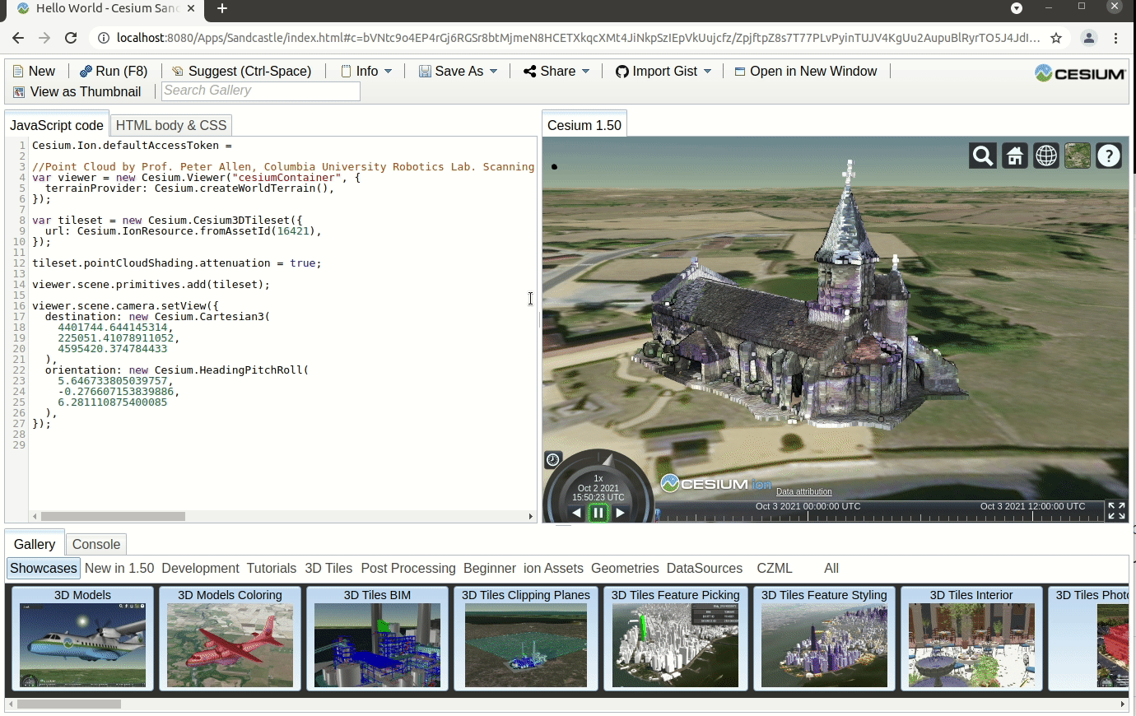Viewport: 1136px width, 716px height.
Task: Open the browser profile menu
Action: 1089,38
